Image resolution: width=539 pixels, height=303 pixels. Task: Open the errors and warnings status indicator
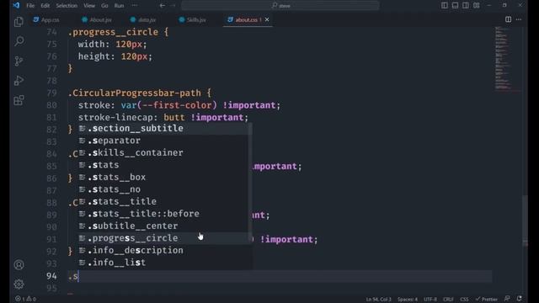25,299
